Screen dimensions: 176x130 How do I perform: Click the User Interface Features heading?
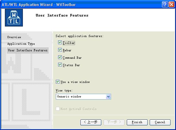click(x=62, y=15)
